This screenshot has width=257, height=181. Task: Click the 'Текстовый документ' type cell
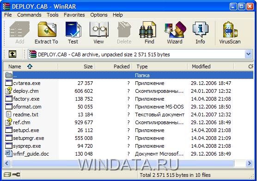159,115
